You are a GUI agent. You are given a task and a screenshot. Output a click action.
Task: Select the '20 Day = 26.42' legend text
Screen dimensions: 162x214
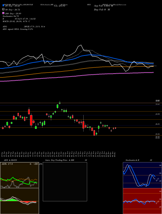12,6
